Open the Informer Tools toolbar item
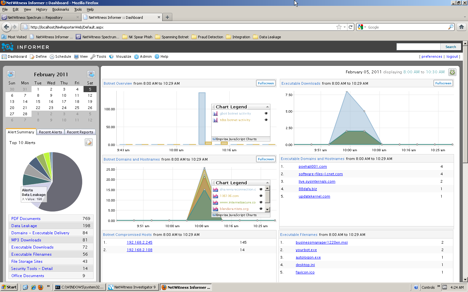Screen dimensions: 468x292 (98, 56)
